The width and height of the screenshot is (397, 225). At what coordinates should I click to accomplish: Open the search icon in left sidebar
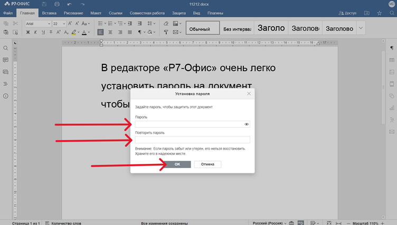[x=6, y=48]
